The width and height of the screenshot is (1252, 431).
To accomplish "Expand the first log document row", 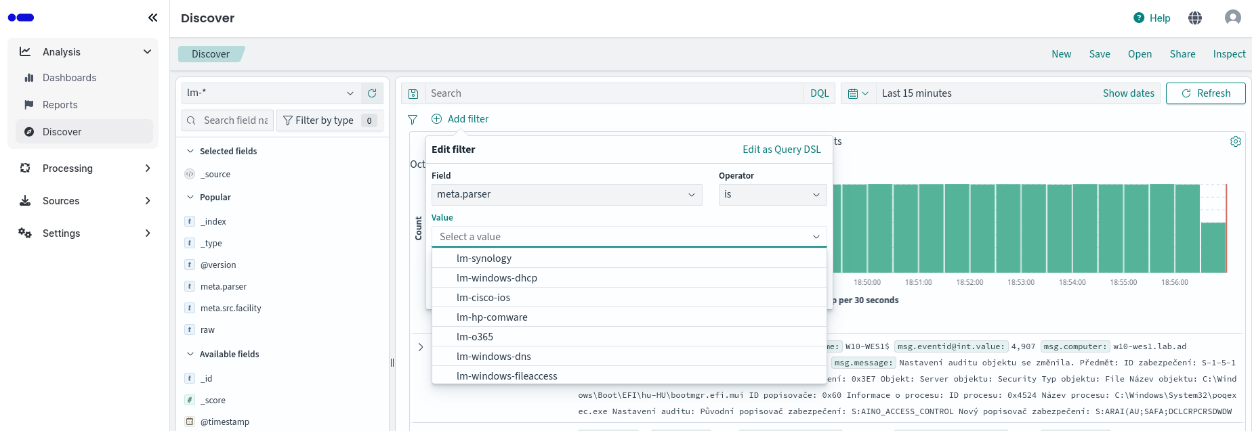I will (x=421, y=347).
